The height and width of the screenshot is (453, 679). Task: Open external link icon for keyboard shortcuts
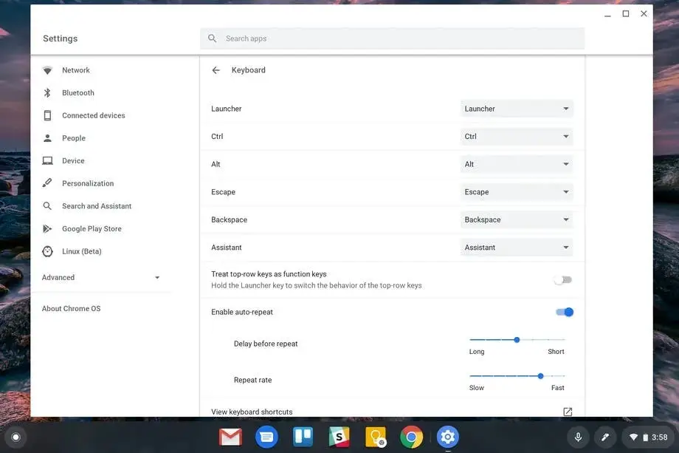pyautogui.click(x=568, y=412)
